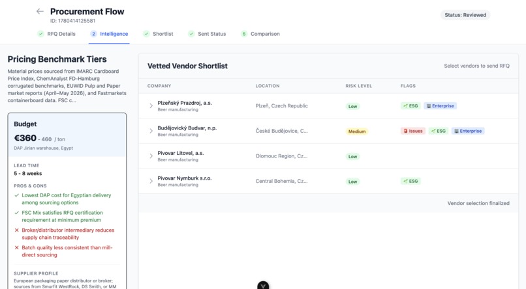The height and width of the screenshot is (289, 526).
Task: Click the green check icon beside RFQ Details
Action: point(40,34)
